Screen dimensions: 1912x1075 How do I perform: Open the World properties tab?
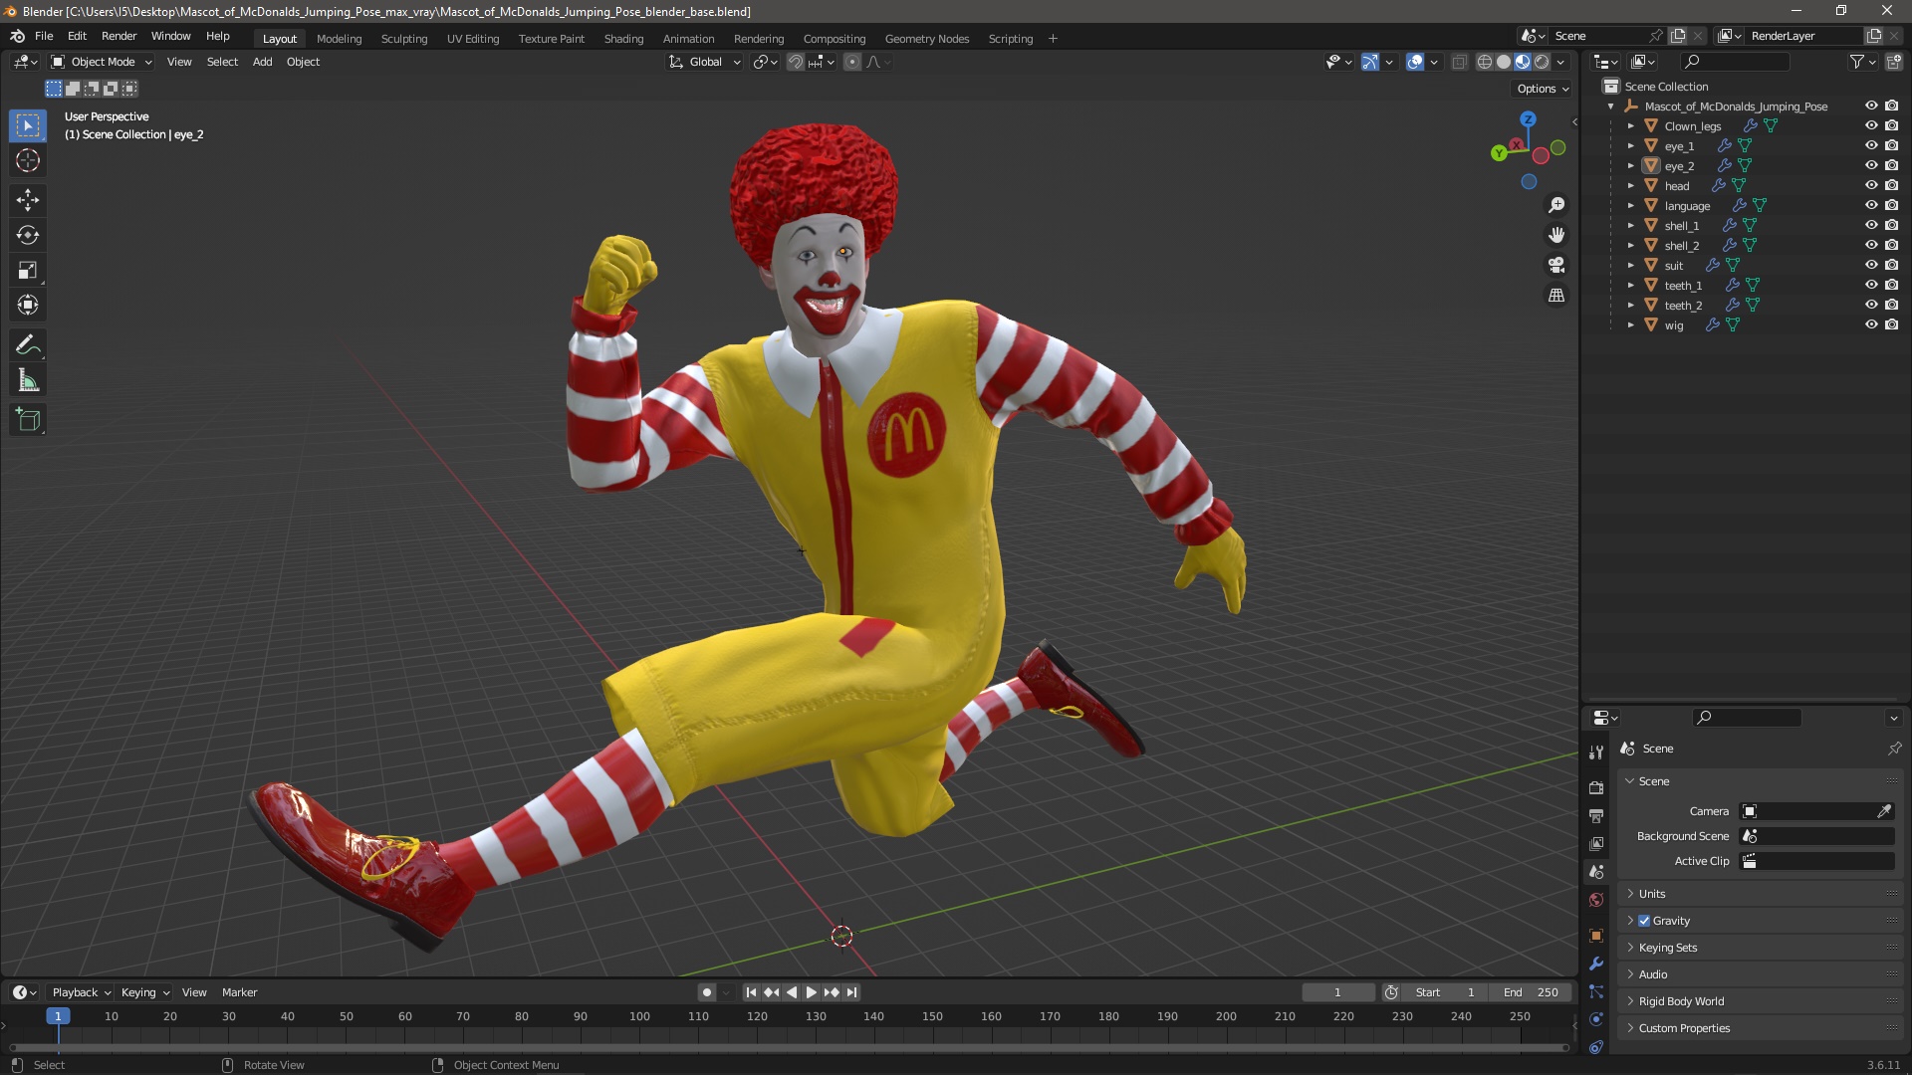[x=1596, y=900]
